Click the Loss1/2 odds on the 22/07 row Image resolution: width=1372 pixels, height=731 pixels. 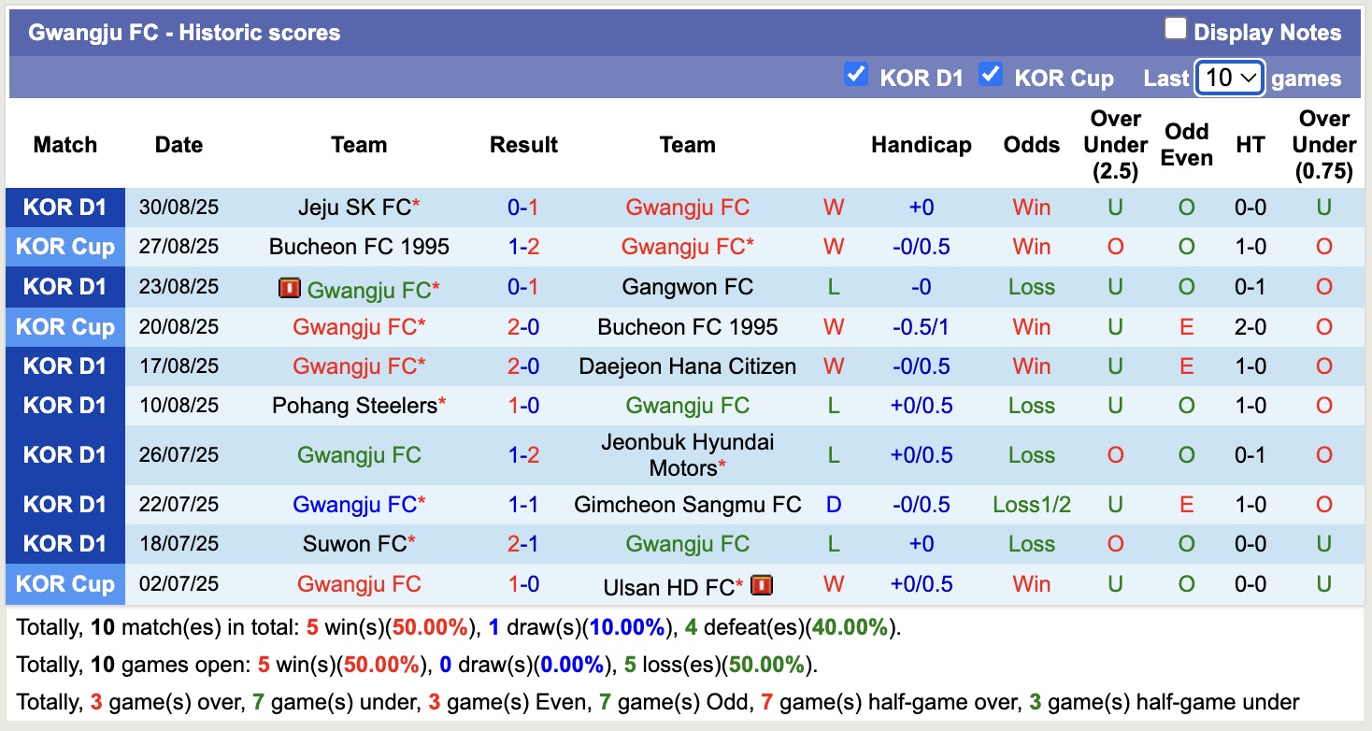[x=1031, y=504]
